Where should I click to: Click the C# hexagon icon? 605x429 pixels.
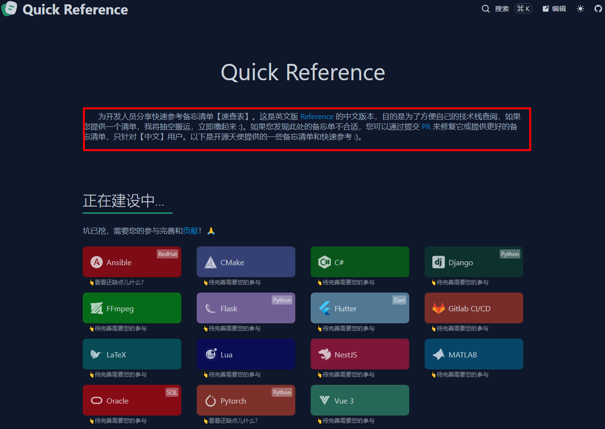(x=325, y=262)
